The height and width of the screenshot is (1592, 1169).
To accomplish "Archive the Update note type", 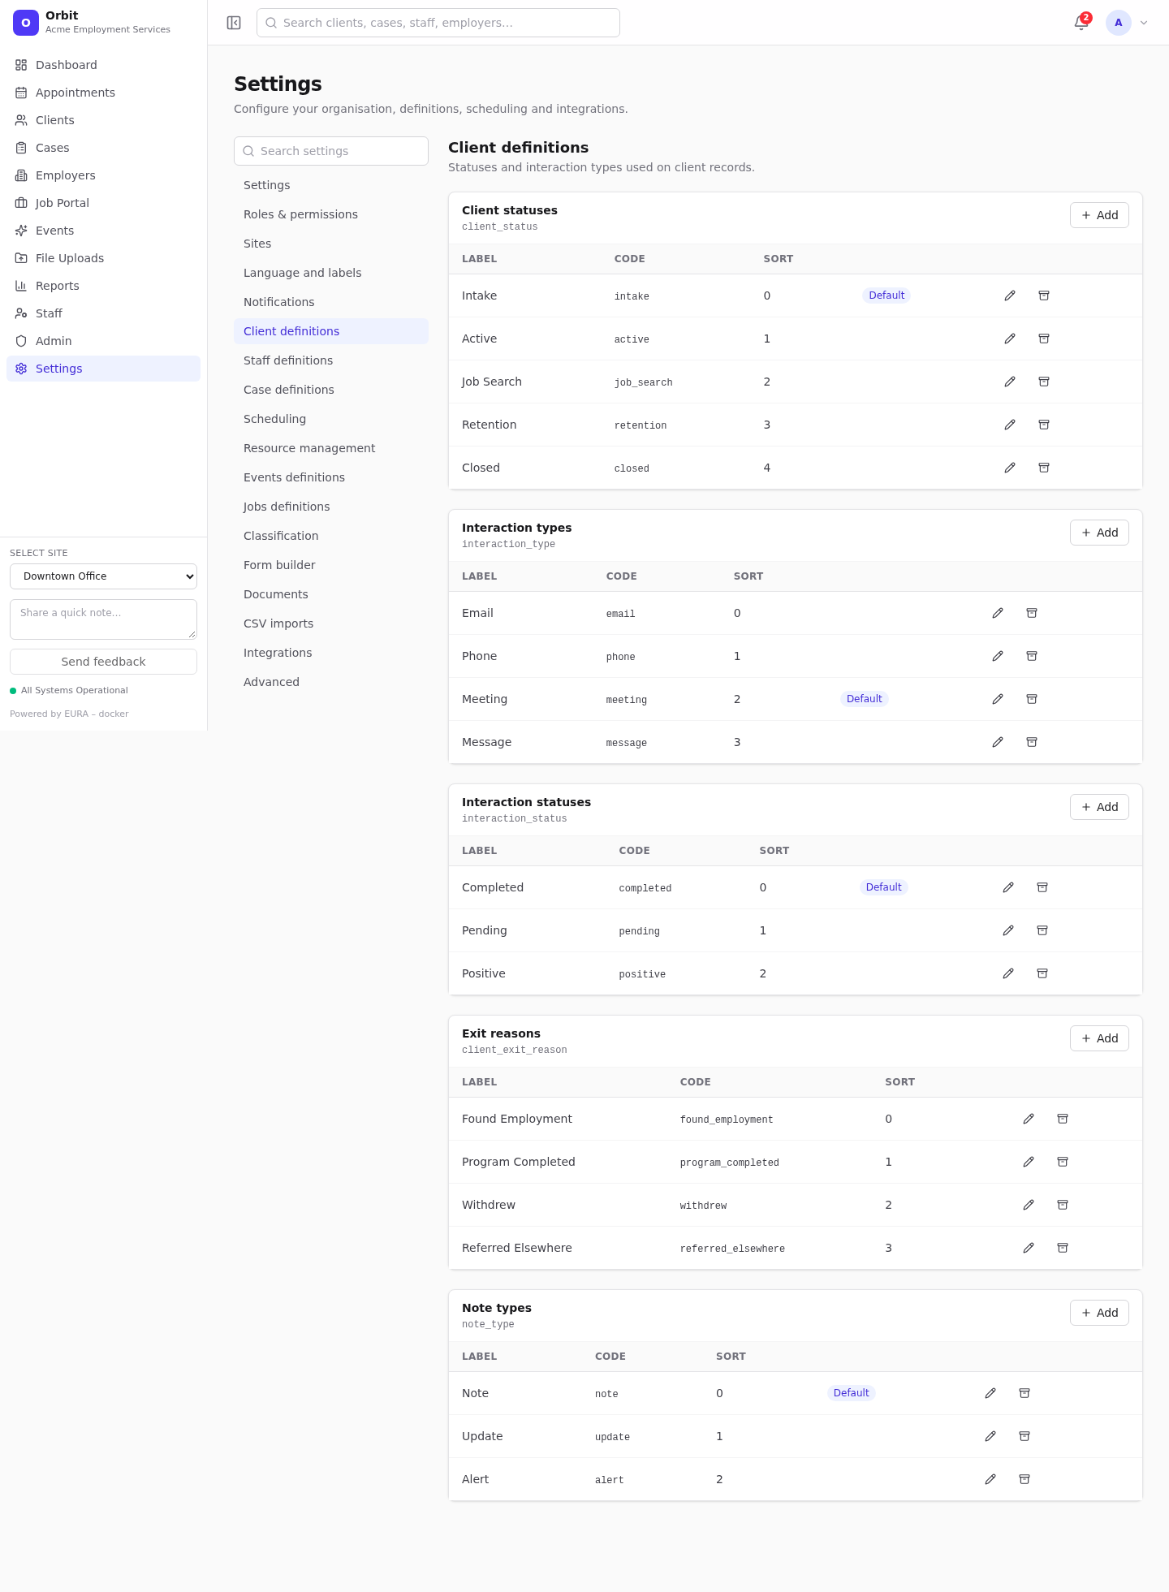I will [1024, 1436].
